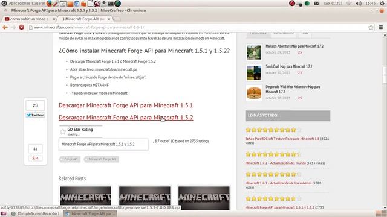387x217 pixels.
Task: Open 'Sphax PureBDCraft Texture Pack para Minecraft 1.8' link
Action: 282,139
